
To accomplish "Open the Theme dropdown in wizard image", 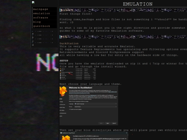I will point(96,107).
